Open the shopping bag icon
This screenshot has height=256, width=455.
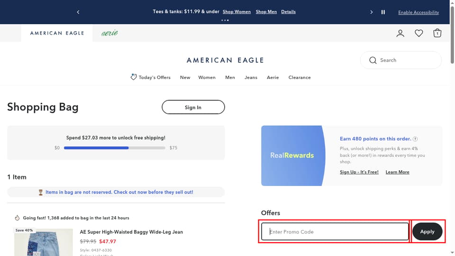(x=437, y=33)
